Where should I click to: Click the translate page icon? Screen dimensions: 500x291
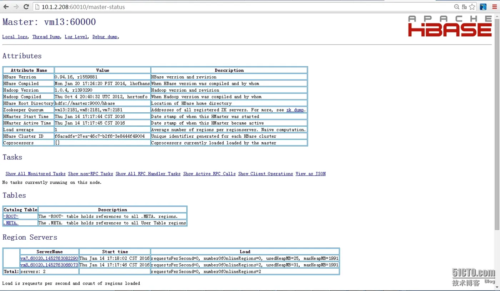pyautogui.click(x=464, y=7)
